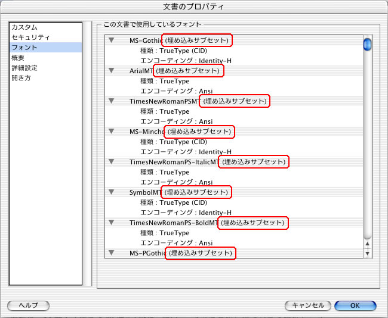
Task: Select the MS-Mincho font name row
Action: (x=234, y=132)
